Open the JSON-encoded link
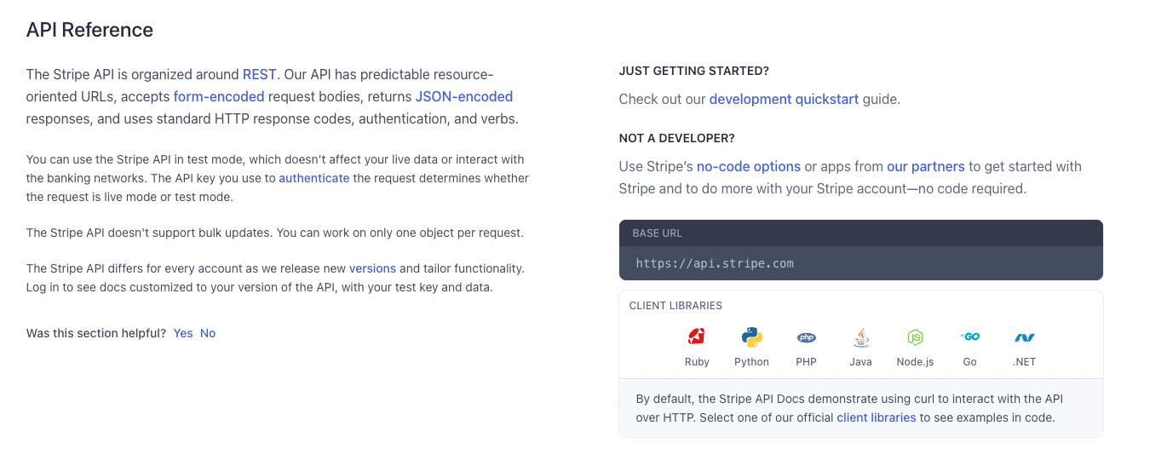 [464, 96]
